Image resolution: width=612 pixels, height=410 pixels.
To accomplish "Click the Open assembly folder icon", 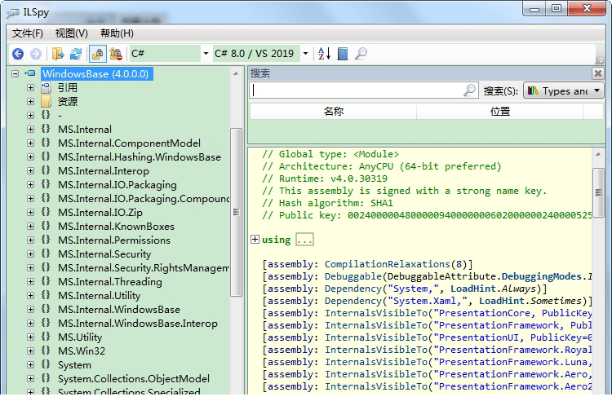I will point(58,54).
